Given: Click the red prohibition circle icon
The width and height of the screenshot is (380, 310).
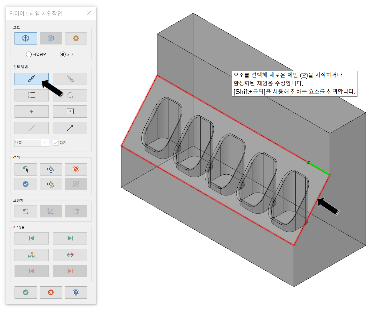Looking at the screenshot, I should [x=76, y=170].
